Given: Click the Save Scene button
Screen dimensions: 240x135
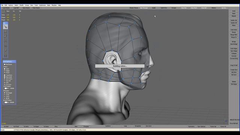Looking at the screenshot, I should pyautogui.click(x=26, y=8).
